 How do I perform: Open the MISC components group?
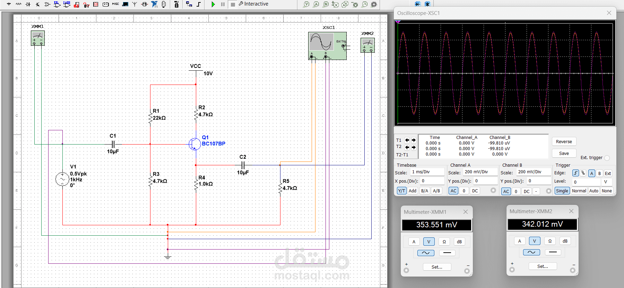click(x=115, y=4)
